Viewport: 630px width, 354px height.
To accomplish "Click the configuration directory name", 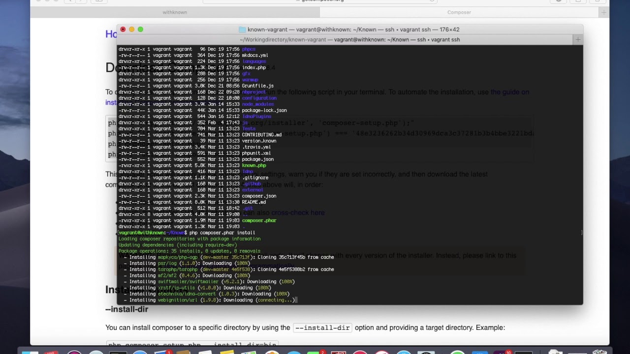I will click(x=259, y=98).
